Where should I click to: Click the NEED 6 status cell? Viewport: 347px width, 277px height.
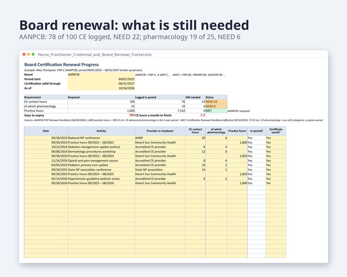coord(216,106)
